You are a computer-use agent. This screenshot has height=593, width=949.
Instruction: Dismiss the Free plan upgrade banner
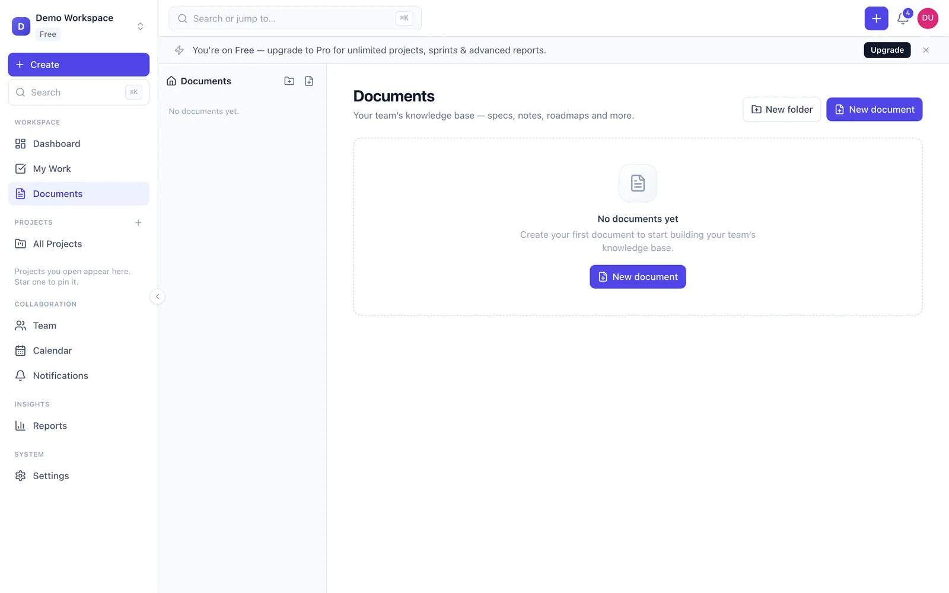926,50
